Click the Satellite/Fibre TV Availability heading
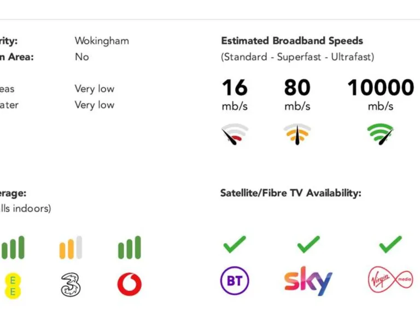The height and width of the screenshot is (315, 420). point(290,193)
